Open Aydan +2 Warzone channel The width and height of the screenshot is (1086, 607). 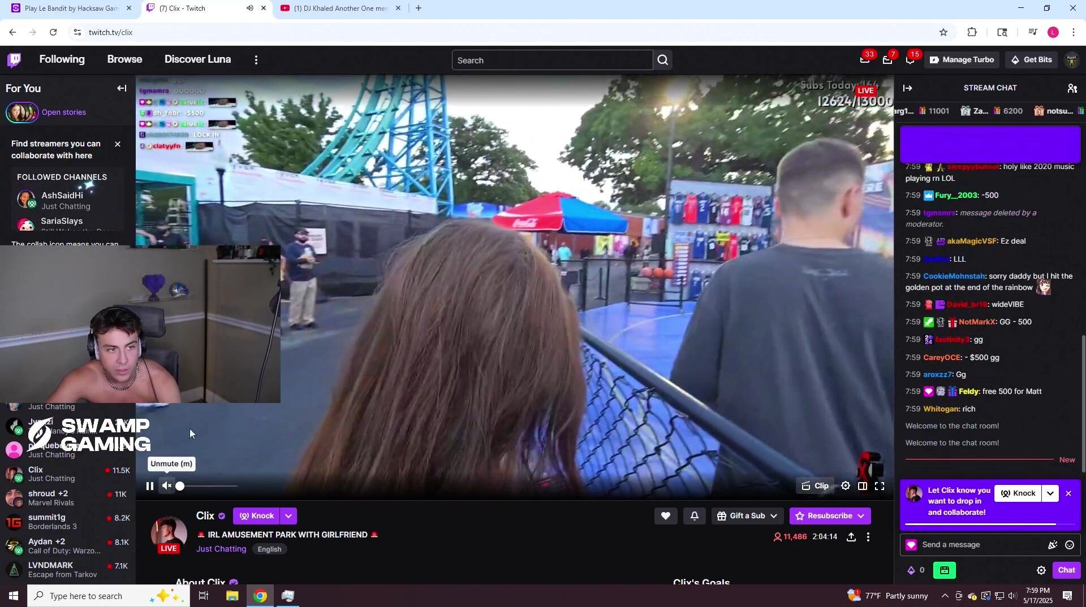pos(68,546)
